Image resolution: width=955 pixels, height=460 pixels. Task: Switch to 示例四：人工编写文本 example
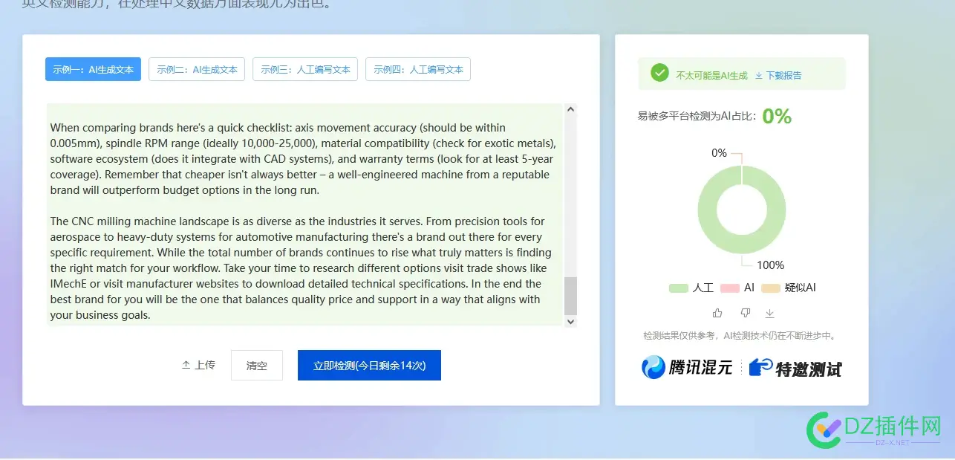tap(418, 69)
